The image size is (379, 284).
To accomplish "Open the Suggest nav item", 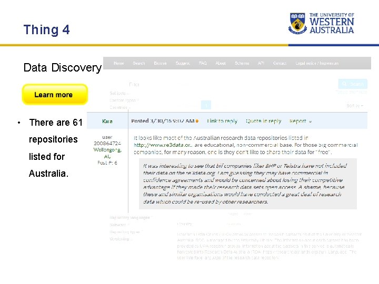I will tap(183, 63).
